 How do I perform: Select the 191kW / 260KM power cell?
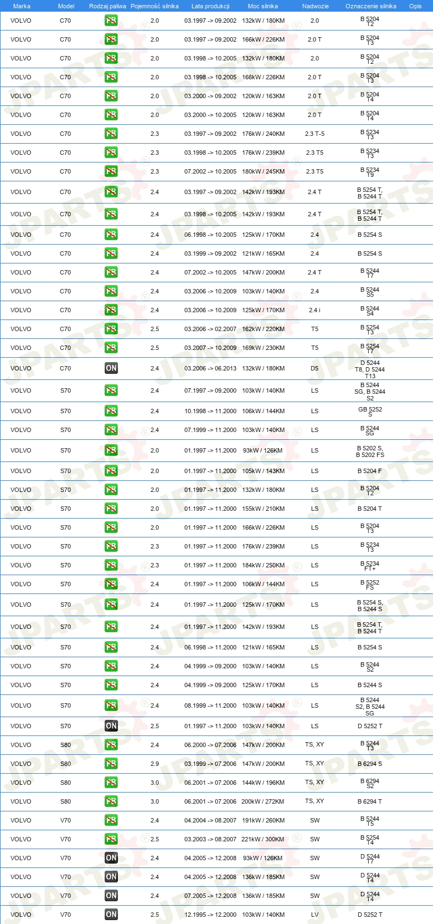[264, 820]
